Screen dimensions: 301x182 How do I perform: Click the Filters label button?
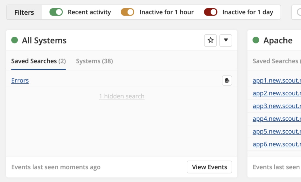coord(24,12)
